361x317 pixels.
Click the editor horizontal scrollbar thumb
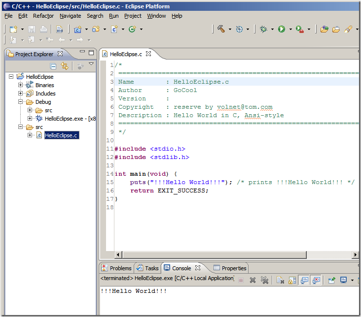click(215, 254)
